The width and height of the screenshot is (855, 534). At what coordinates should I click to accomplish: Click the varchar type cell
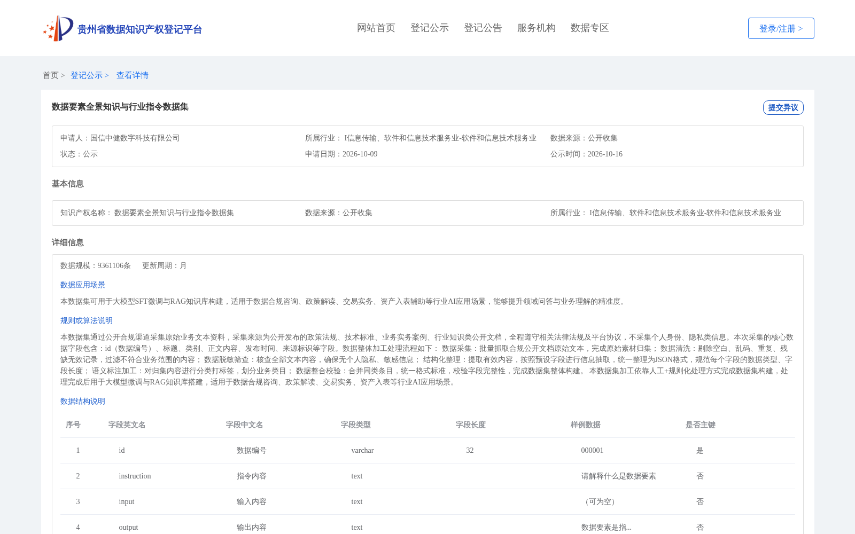tap(363, 450)
